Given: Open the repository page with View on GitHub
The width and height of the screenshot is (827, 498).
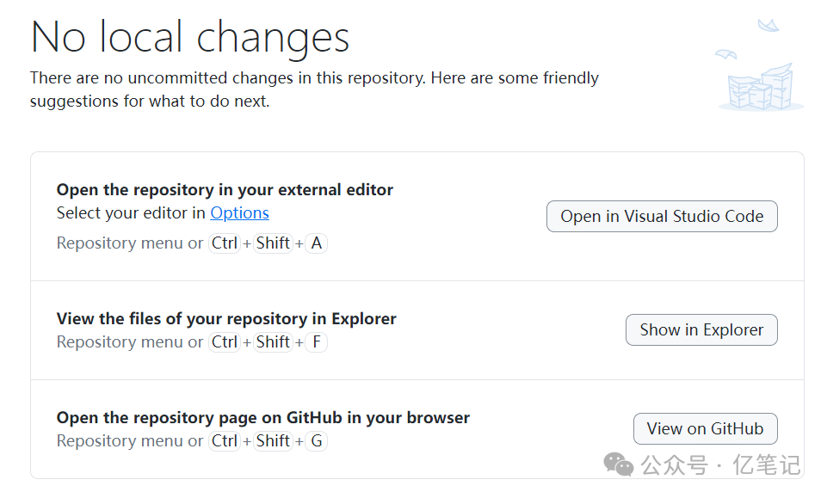Looking at the screenshot, I should [x=705, y=428].
